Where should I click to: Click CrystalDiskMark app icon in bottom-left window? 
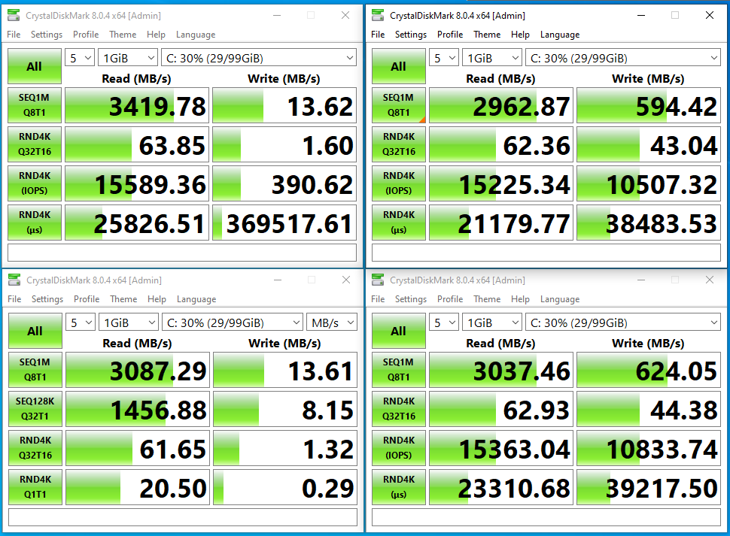tap(14, 280)
